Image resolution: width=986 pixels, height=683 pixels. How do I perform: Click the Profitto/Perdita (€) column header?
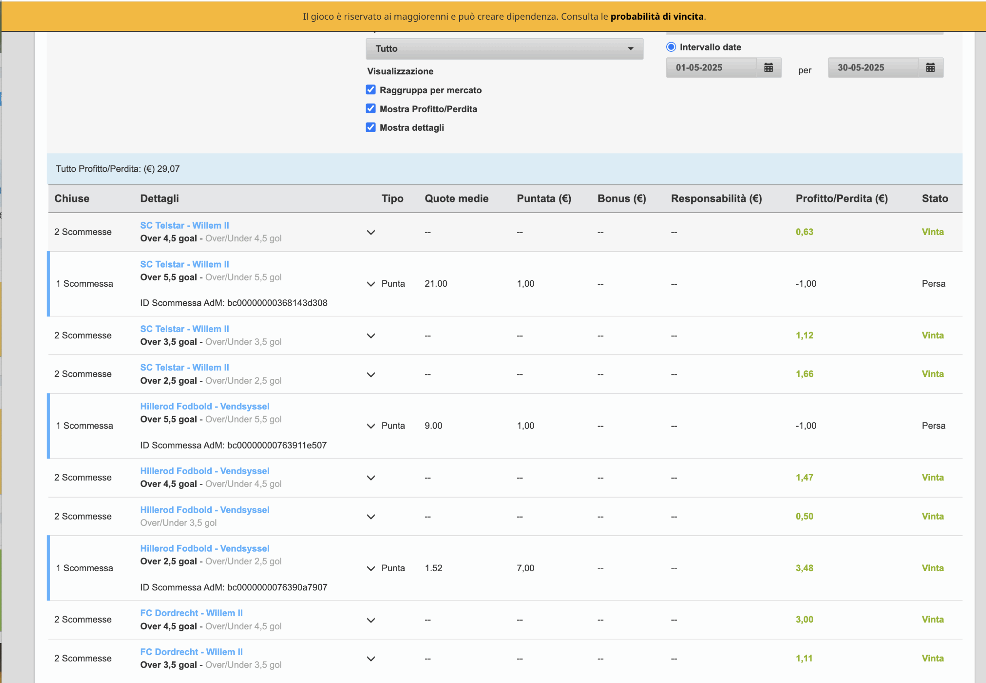[x=842, y=199]
